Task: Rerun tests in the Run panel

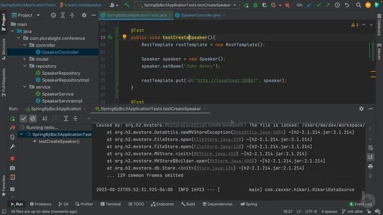Action: click(x=13, y=119)
